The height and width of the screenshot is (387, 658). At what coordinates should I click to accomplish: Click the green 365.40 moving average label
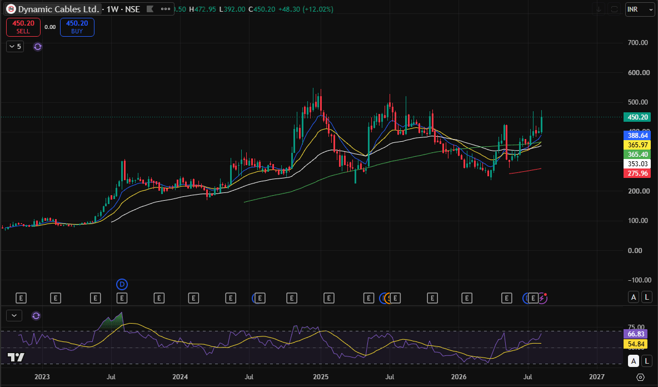[637, 155]
